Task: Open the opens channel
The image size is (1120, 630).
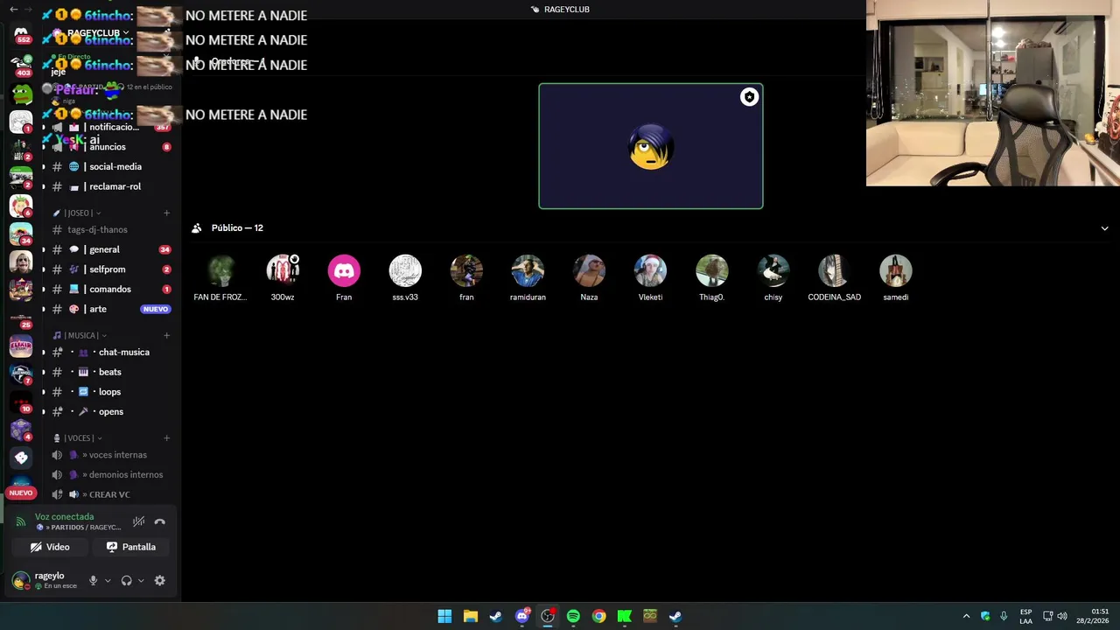Action: 111,411
